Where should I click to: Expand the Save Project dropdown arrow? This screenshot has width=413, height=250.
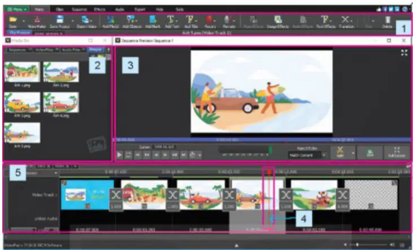(x=73, y=20)
